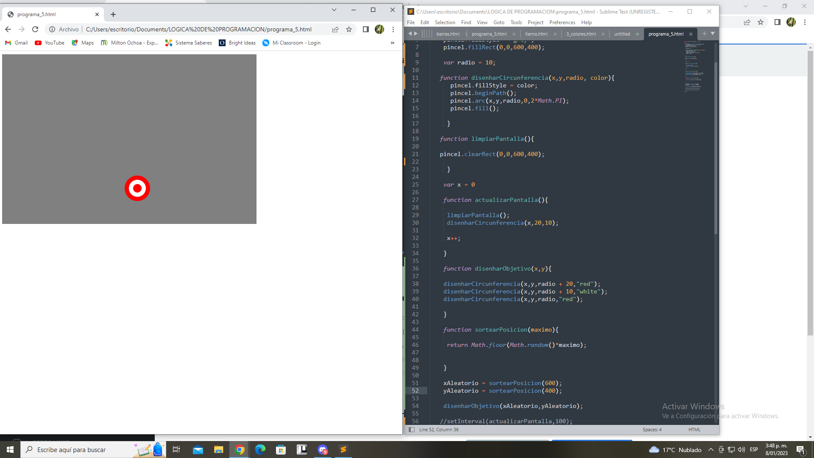Viewport: 814px width, 458px height.
Task: Click the red target on the canvas
Action: pyautogui.click(x=137, y=188)
